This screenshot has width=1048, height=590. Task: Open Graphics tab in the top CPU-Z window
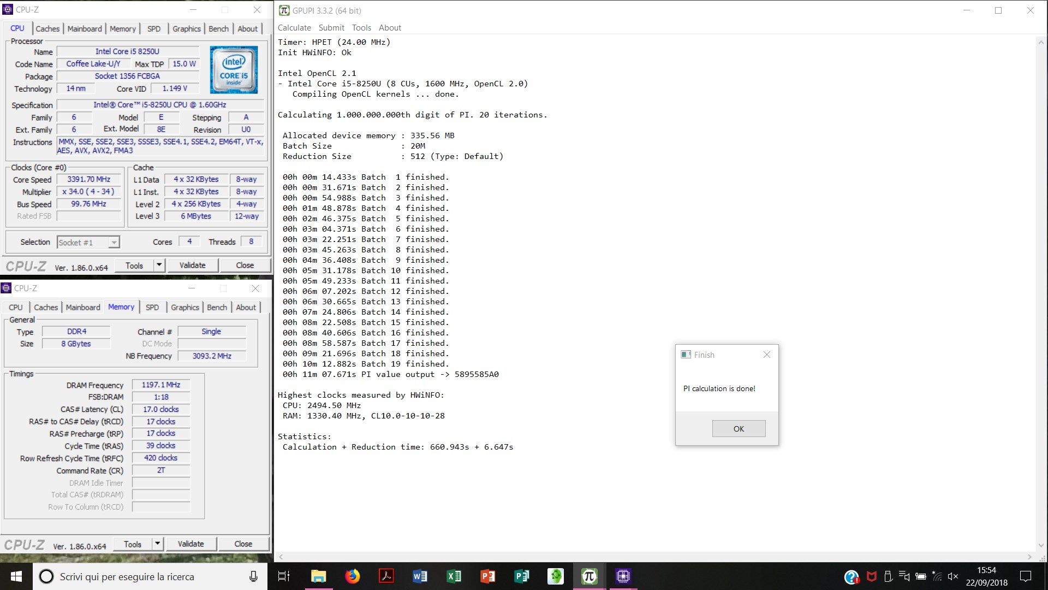187,28
